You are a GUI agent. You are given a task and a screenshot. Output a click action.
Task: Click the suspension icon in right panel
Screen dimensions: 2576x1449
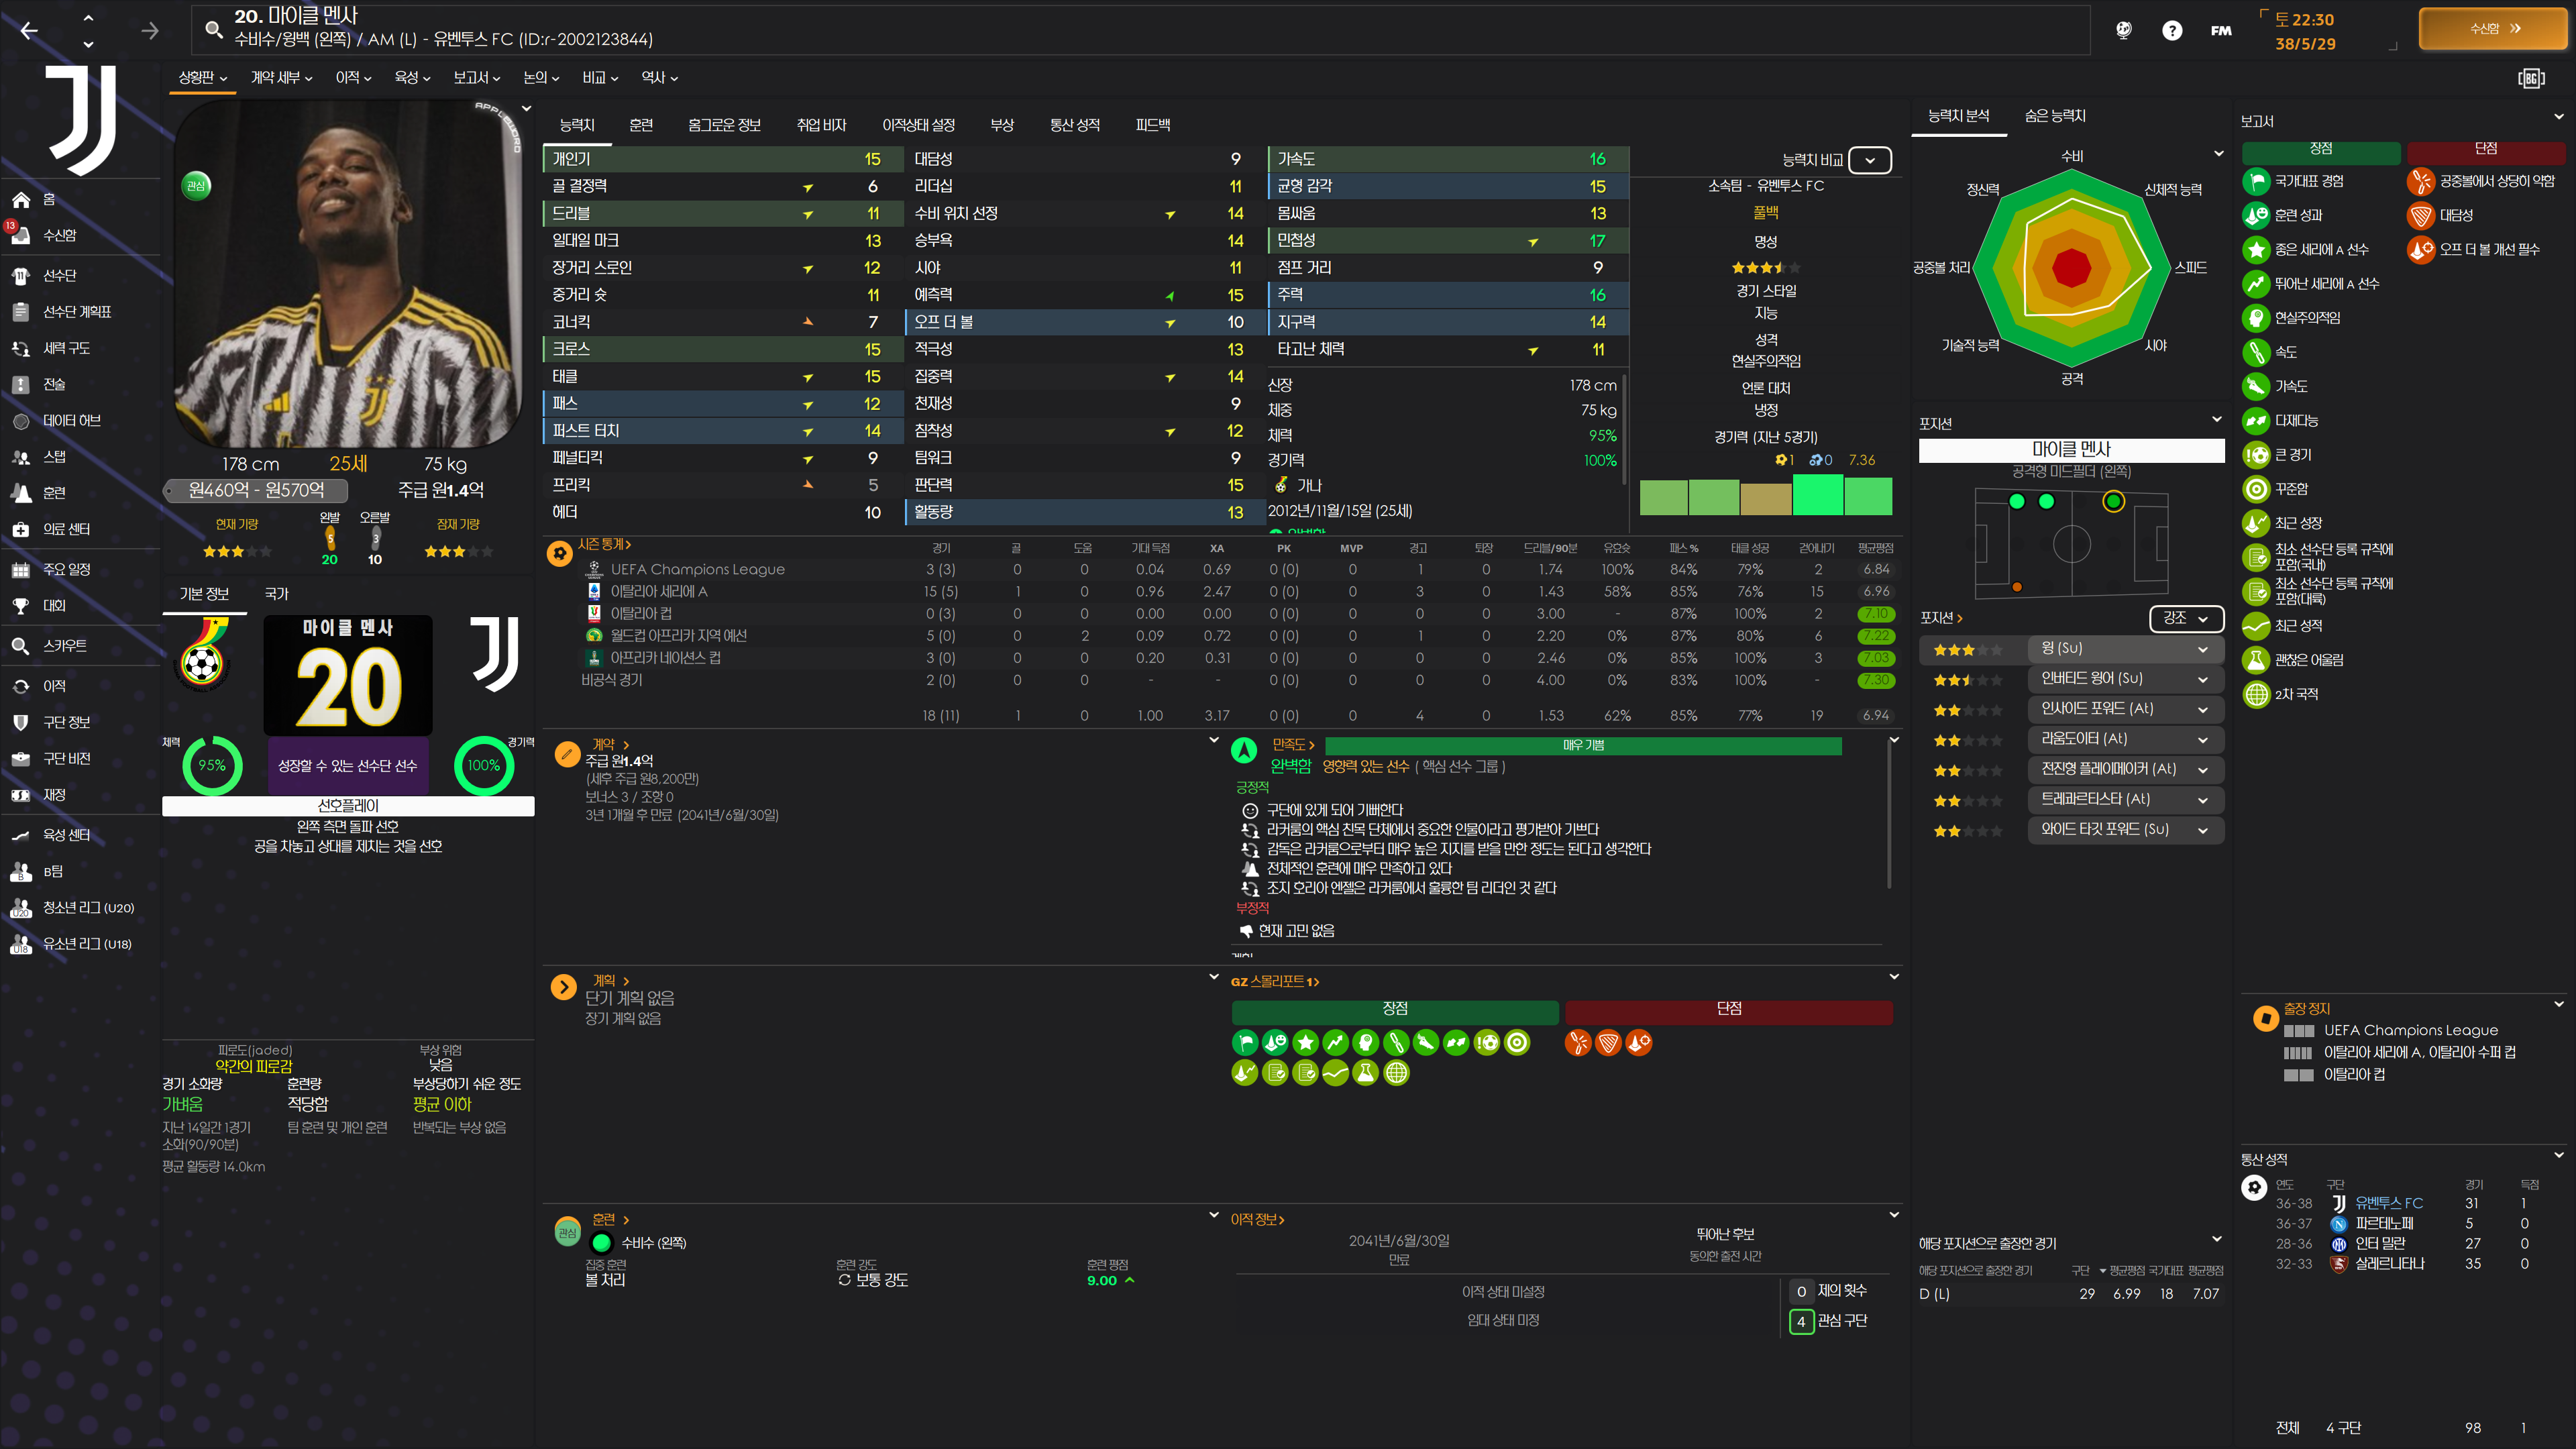click(x=2265, y=1018)
